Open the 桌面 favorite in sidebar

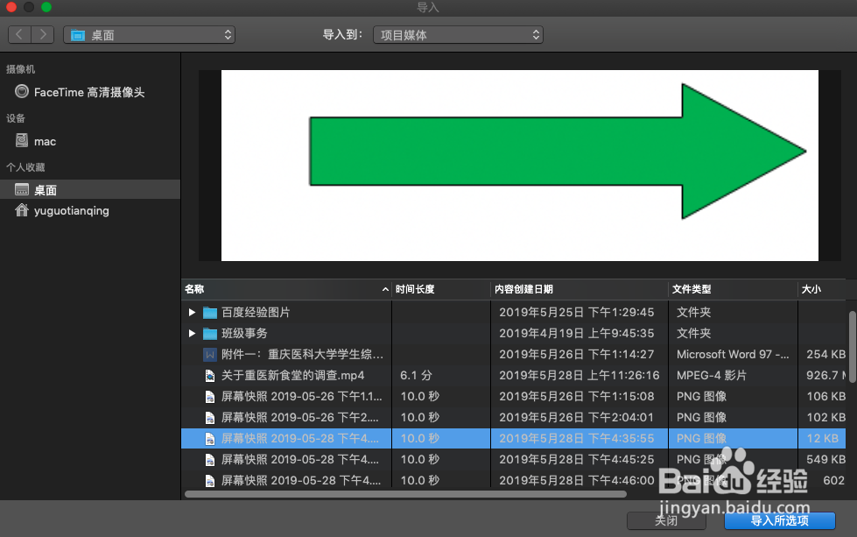pyautogui.click(x=44, y=189)
